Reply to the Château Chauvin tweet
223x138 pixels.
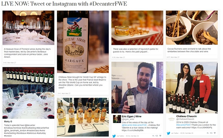[207, 133]
